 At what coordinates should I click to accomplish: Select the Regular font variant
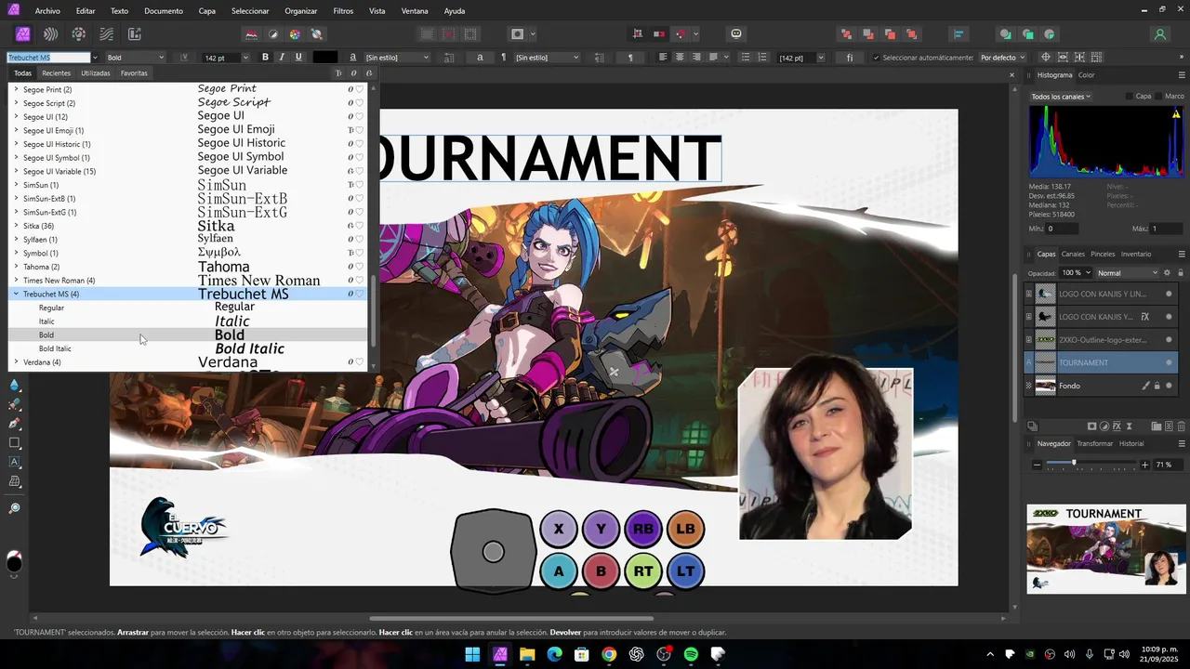point(188,308)
